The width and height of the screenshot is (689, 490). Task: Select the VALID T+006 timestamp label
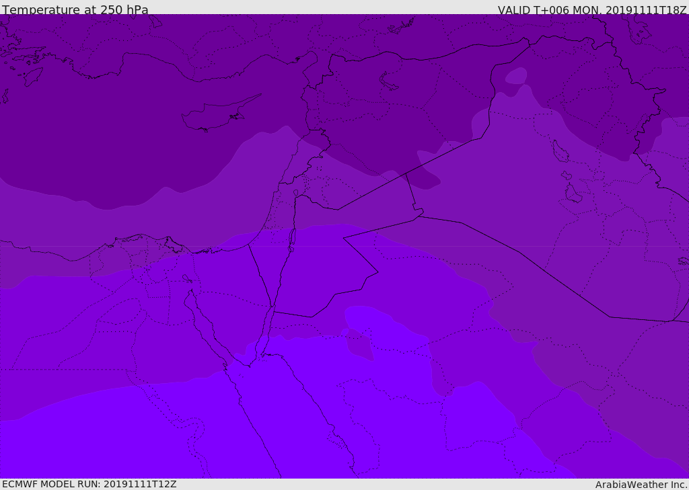point(592,9)
